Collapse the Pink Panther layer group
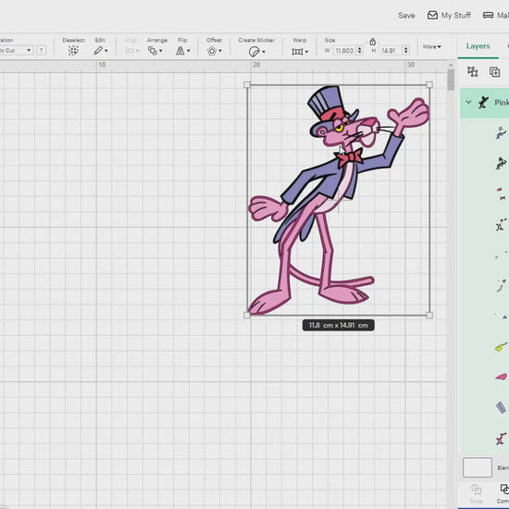509x509 pixels. click(x=468, y=102)
